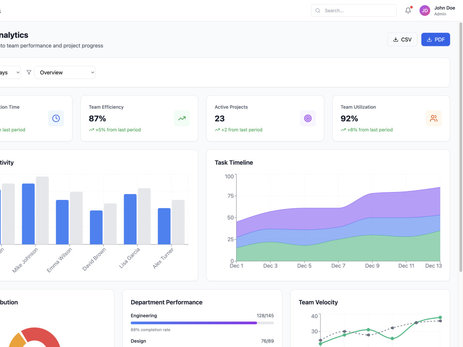Click the filter funnel icon

[29, 72]
